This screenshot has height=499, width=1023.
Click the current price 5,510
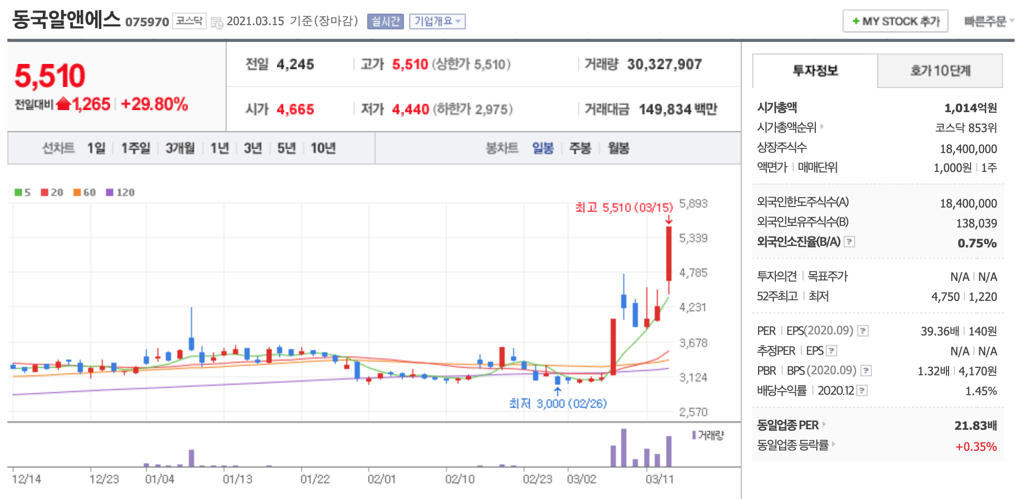(x=50, y=76)
